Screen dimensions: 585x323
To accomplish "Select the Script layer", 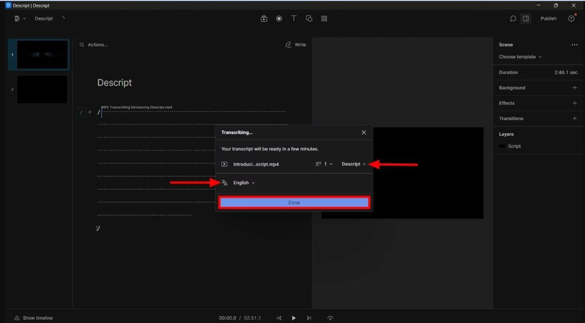I will 514,146.
